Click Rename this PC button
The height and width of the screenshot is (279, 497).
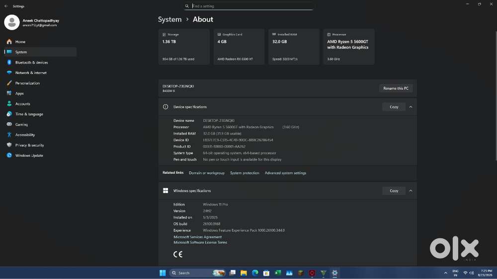coord(396,88)
